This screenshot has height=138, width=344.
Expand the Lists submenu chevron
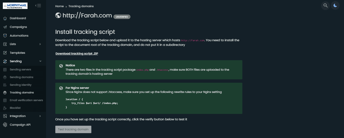pos(40,44)
